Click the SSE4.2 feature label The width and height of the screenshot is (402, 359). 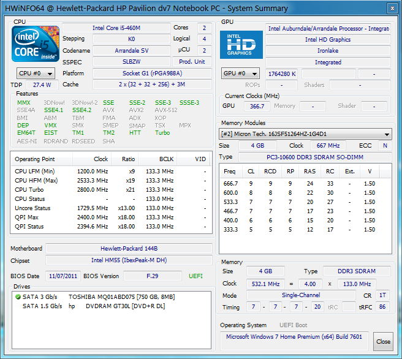[x=82, y=110]
